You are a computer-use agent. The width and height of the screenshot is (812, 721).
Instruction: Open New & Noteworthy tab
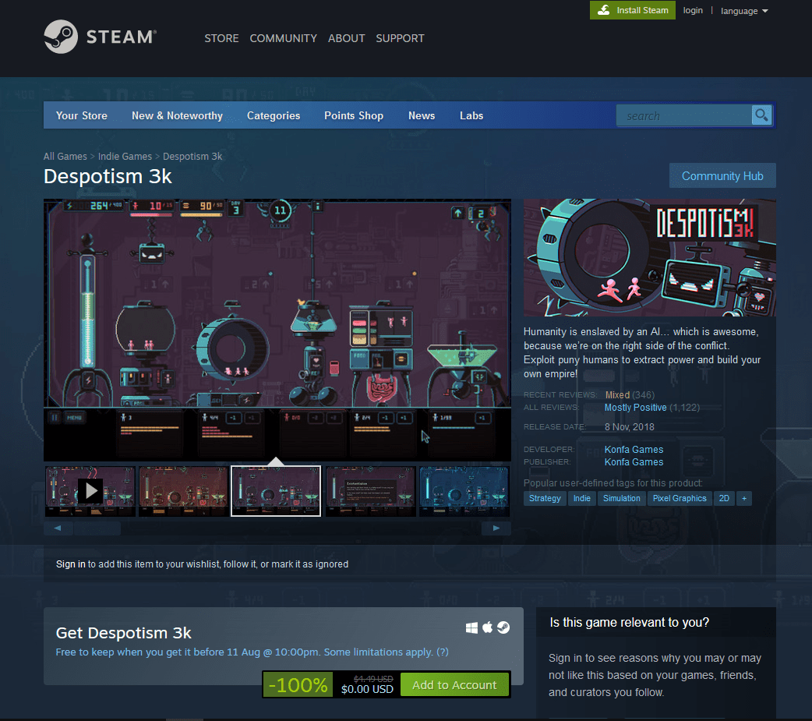[x=177, y=115]
